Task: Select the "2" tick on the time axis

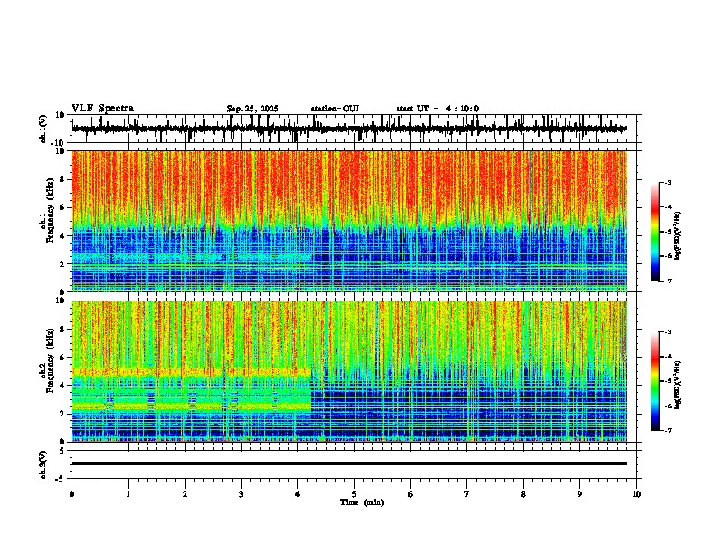Action: (x=185, y=494)
